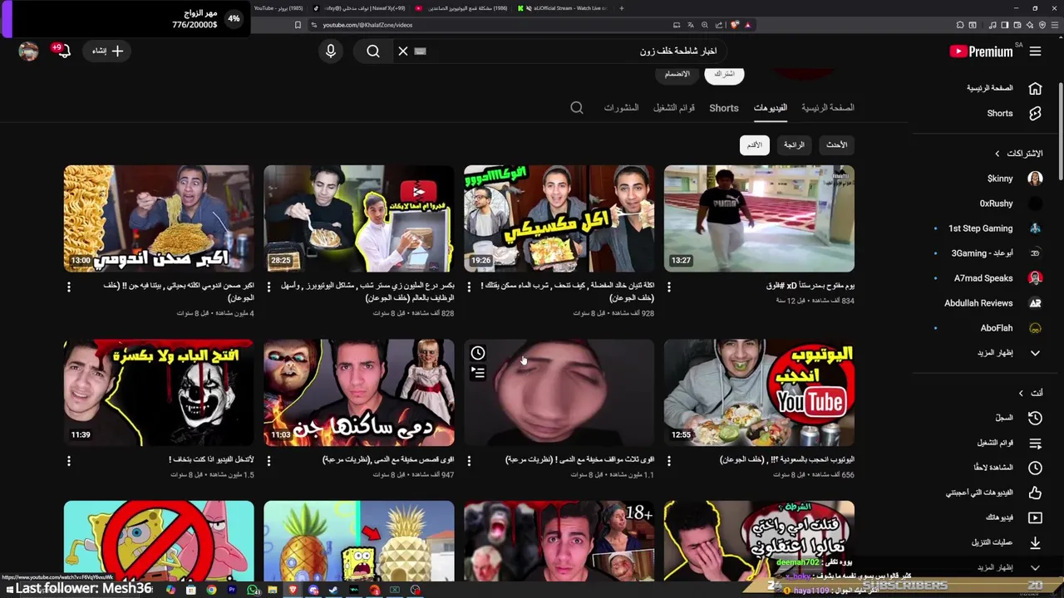
Task: Clear the search box with X
Action: pyautogui.click(x=403, y=51)
